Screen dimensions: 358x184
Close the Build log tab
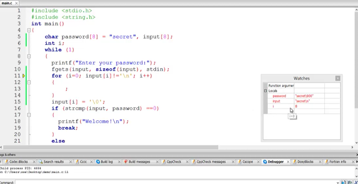(119, 162)
